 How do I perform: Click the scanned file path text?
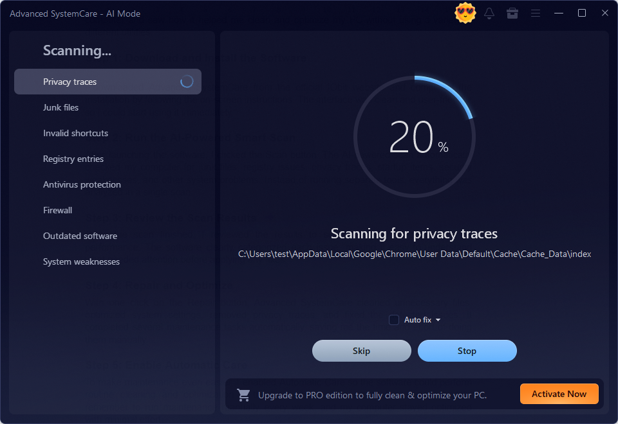click(x=414, y=254)
